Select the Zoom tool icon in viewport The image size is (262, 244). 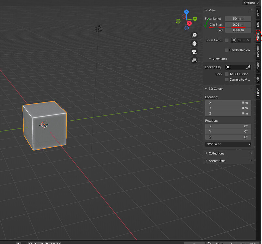(x=194, y=35)
